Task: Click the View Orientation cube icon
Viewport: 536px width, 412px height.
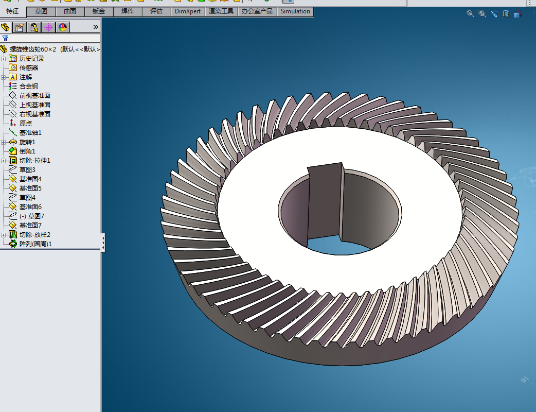Action: (518, 14)
